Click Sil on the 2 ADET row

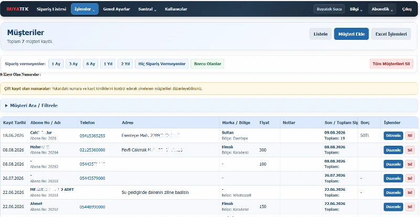click(x=409, y=192)
